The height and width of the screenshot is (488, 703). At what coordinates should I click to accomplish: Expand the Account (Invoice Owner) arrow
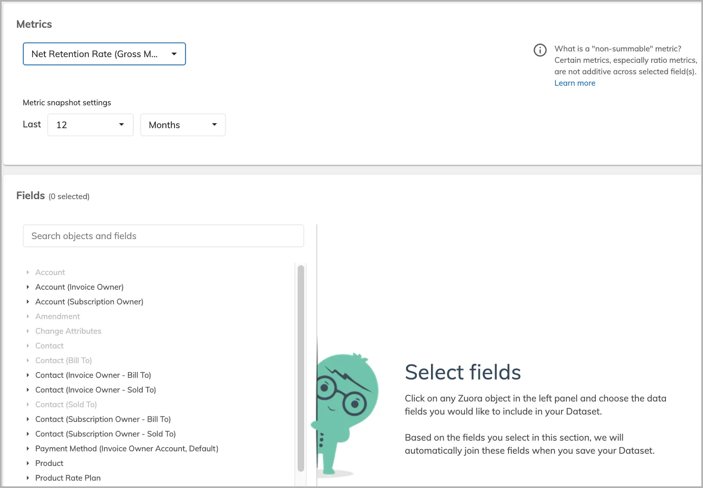click(x=28, y=287)
